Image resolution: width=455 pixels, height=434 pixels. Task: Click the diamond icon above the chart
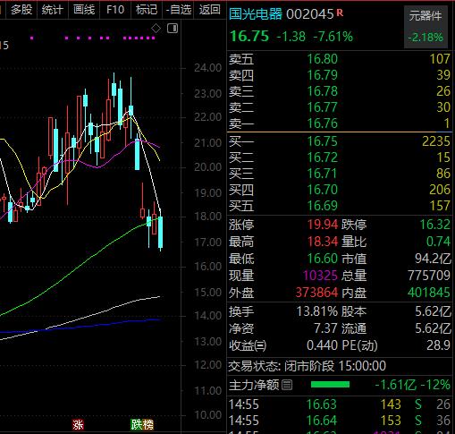coord(156,29)
